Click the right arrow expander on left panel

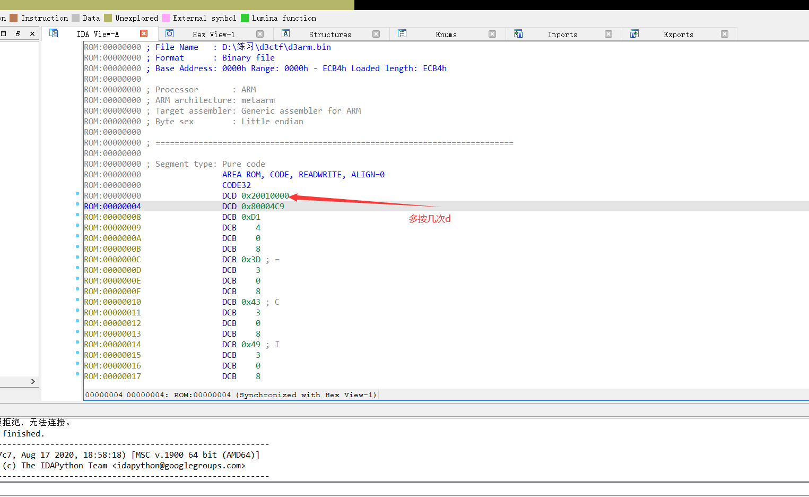[33, 381]
